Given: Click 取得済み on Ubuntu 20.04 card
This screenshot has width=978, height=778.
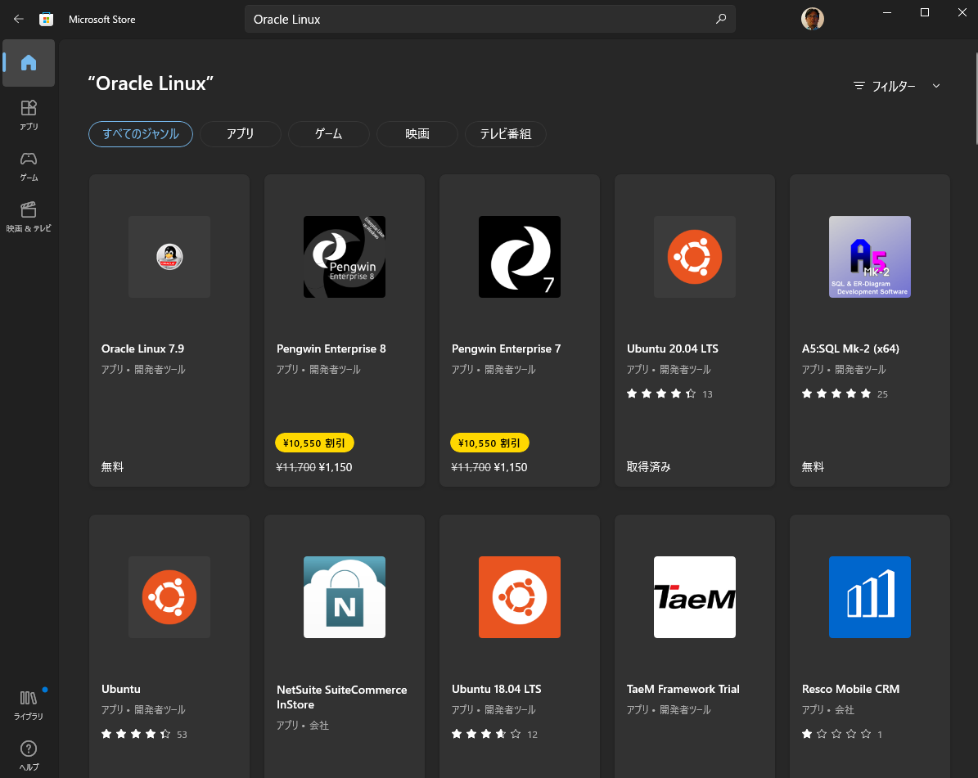Looking at the screenshot, I should click(649, 467).
